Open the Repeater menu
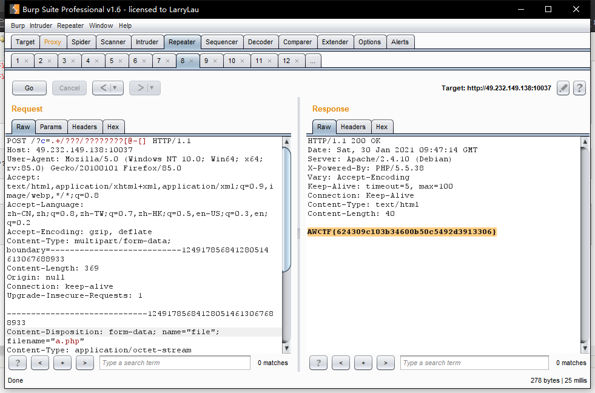 (70, 25)
